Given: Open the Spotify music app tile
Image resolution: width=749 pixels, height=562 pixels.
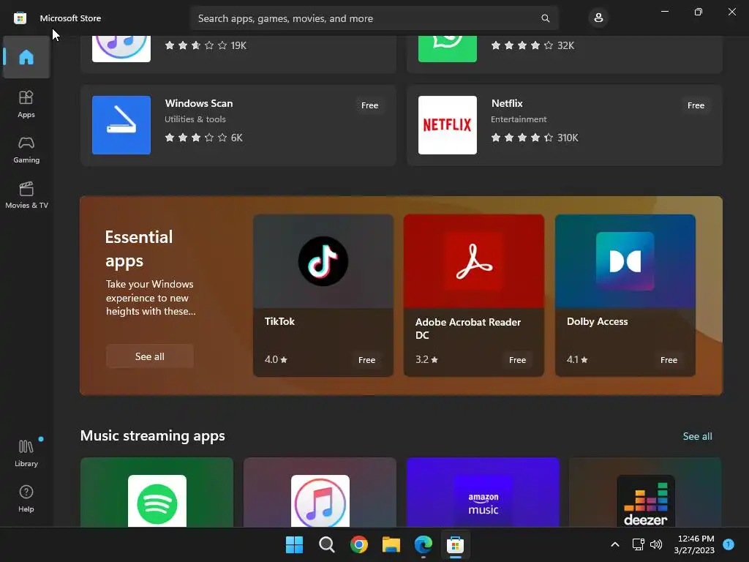Looking at the screenshot, I should (157, 492).
